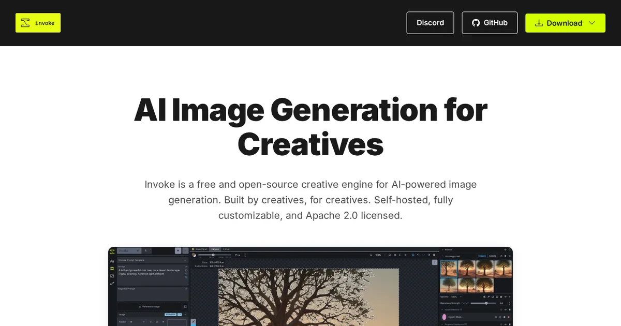Click the three-dot menu button on canvas

[435, 262]
